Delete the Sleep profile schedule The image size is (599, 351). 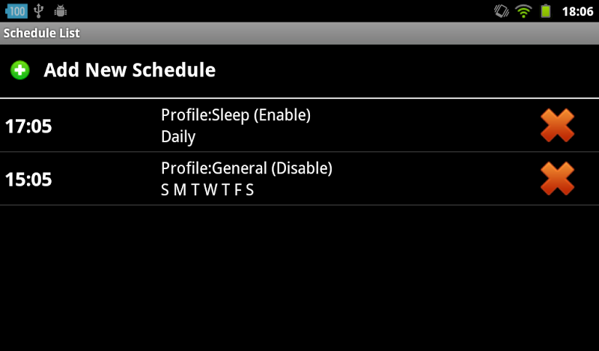[x=557, y=125]
